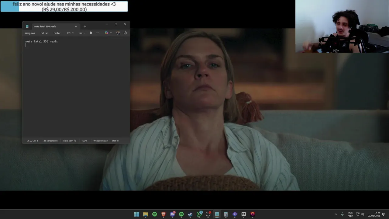Open the account profile picture in Notepad

(x=118, y=33)
